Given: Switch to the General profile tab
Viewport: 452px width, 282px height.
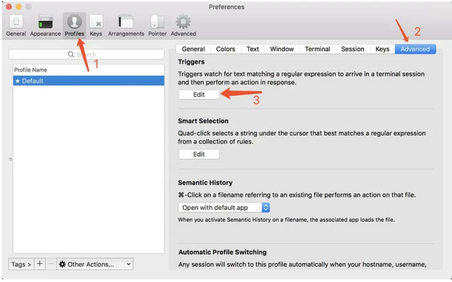Looking at the screenshot, I should click(x=193, y=49).
